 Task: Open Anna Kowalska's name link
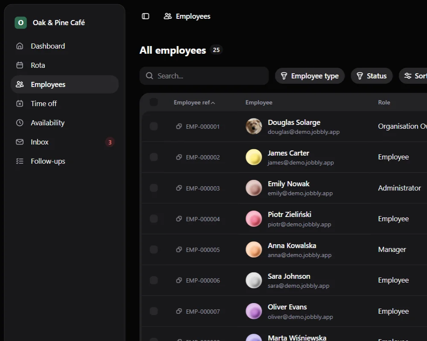coord(292,246)
